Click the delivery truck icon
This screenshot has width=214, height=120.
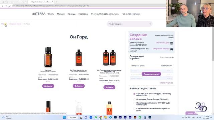tap(172, 49)
